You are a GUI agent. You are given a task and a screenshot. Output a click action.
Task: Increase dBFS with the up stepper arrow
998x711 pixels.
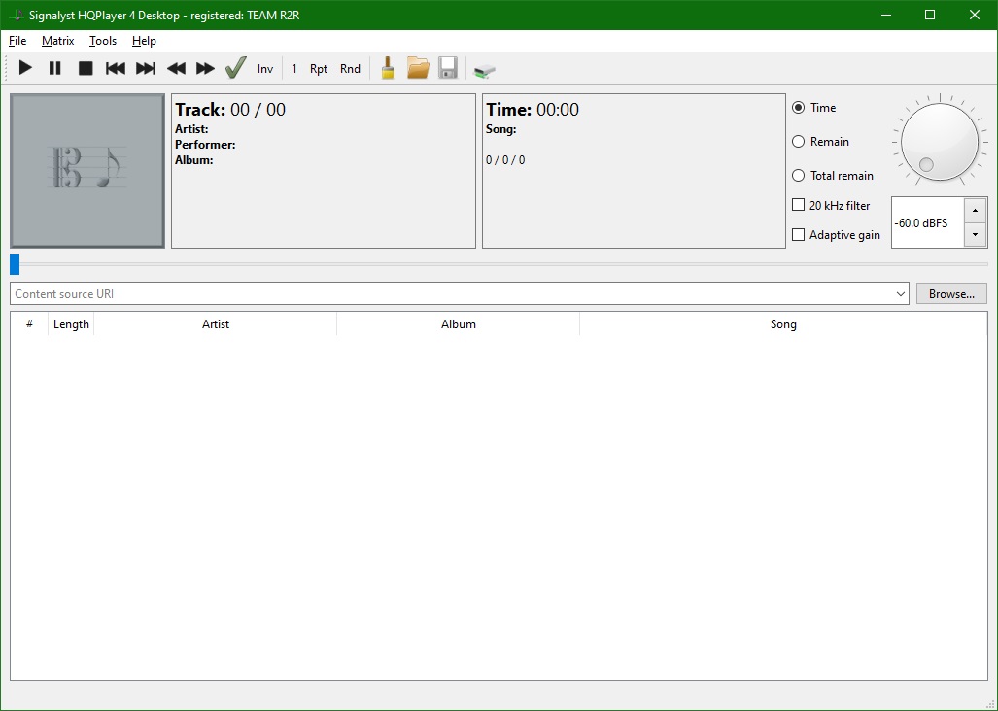976,208
